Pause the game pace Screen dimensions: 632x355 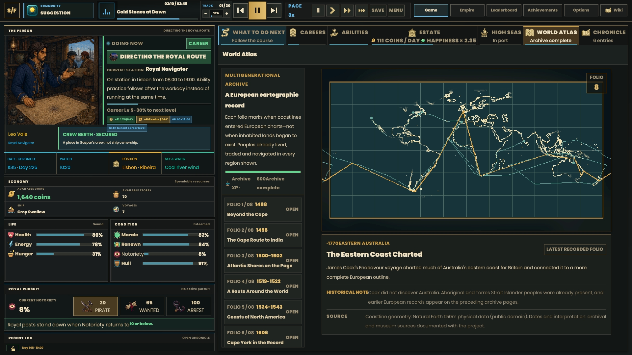tap(318, 10)
